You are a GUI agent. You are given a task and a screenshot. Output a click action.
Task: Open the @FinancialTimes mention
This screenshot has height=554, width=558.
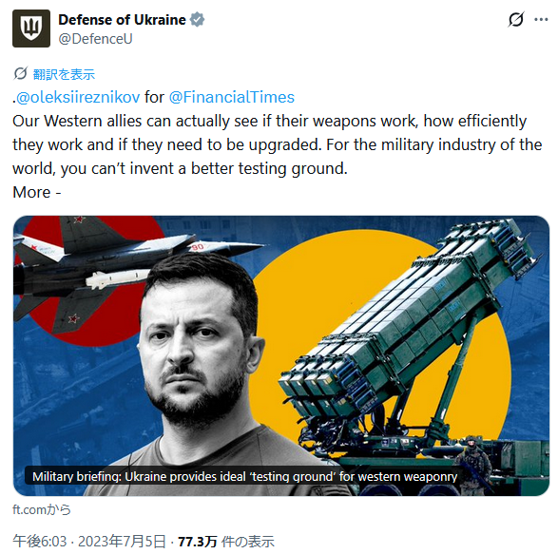[231, 98]
